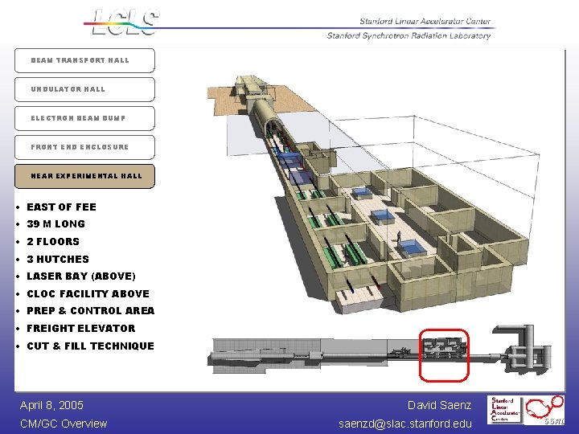Click the "EAST OF FEE" bullet text
Screen dimensions: 579x434
tap(61, 207)
